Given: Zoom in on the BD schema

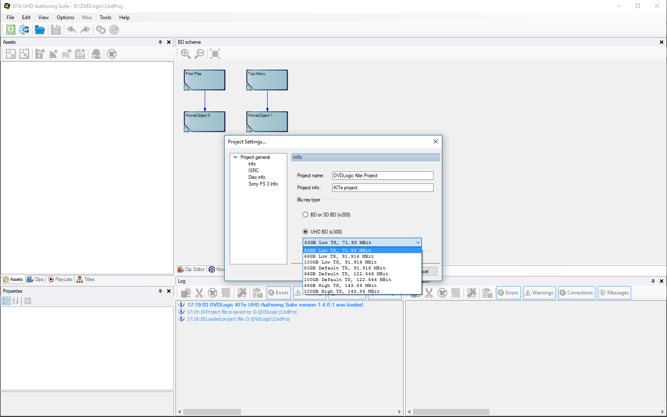Looking at the screenshot, I should [x=186, y=54].
